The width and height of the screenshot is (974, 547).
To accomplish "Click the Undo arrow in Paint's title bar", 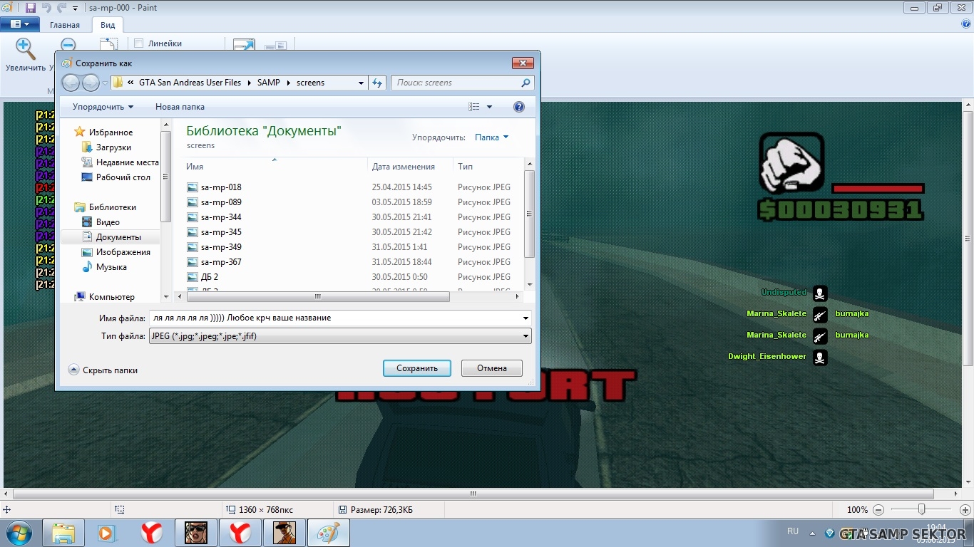I will pos(46,8).
